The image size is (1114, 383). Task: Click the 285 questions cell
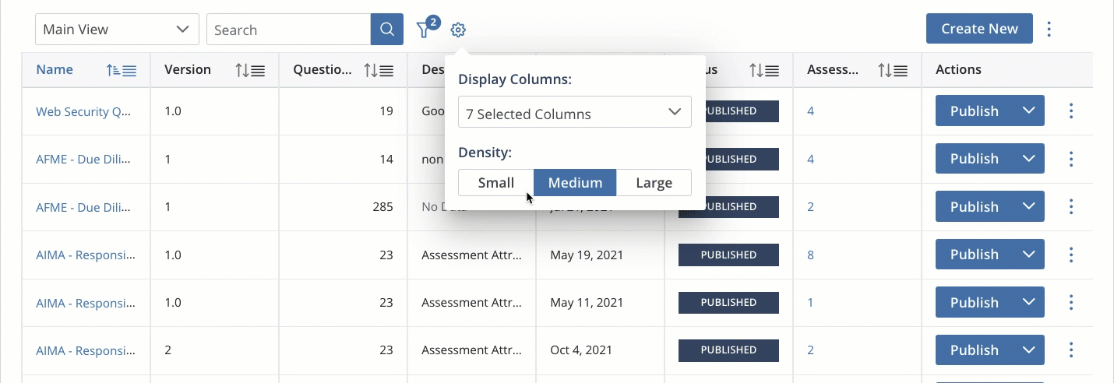344,207
